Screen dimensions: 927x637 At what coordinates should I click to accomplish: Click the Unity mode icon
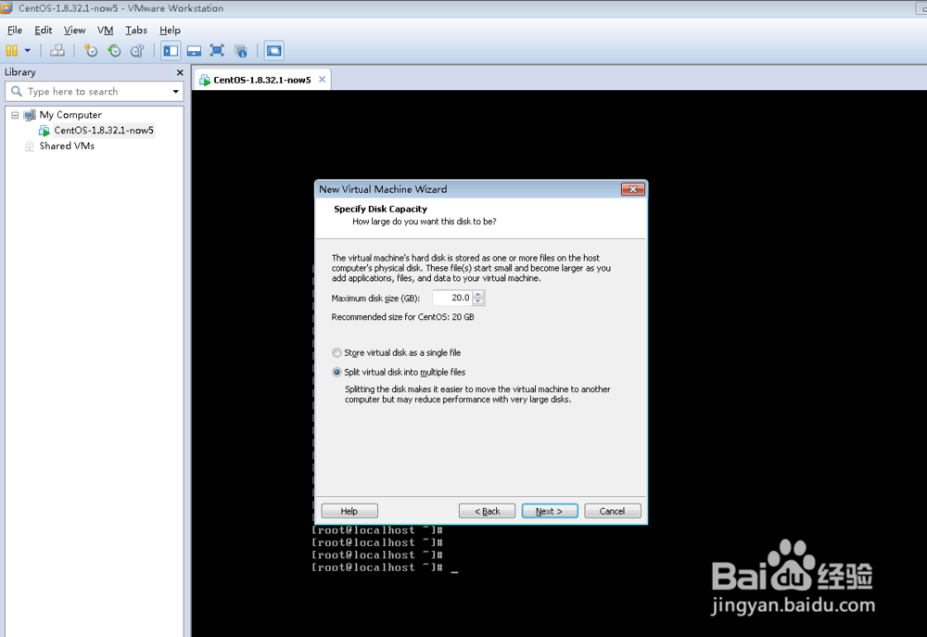tap(241, 51)
